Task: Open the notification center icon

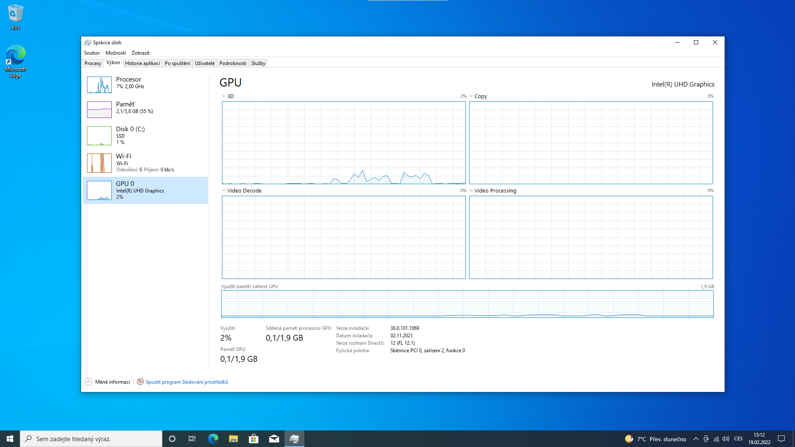Action: coord(781,439)
